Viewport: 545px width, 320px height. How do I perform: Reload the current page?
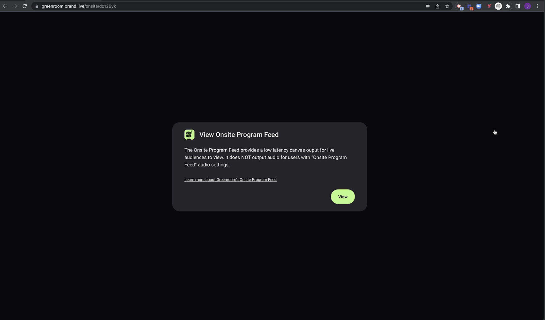[x=25, y=6]
